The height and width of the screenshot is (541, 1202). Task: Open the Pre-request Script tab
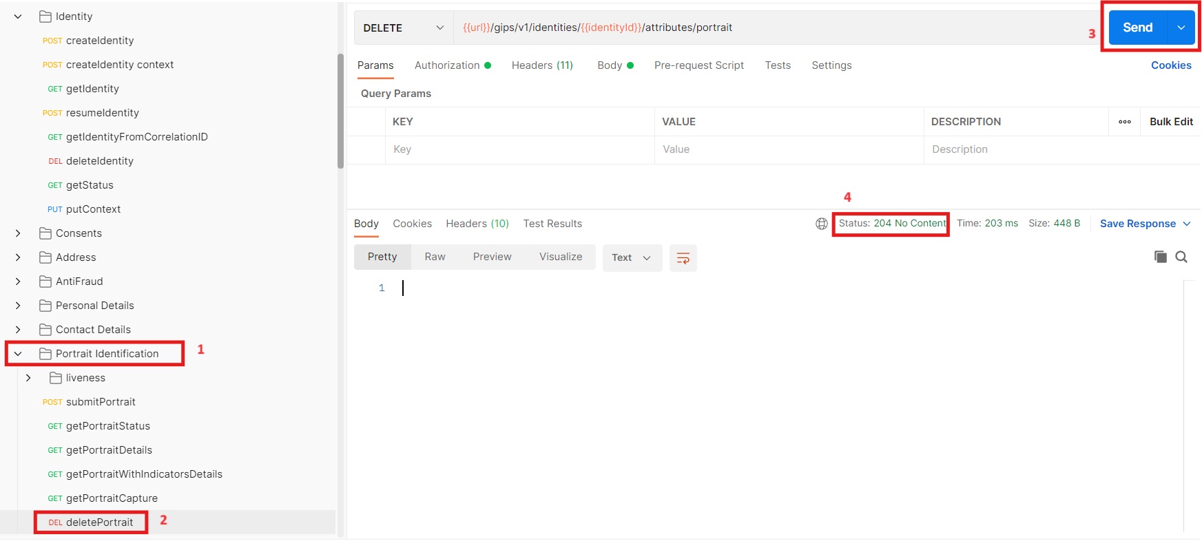pos(699,65)
